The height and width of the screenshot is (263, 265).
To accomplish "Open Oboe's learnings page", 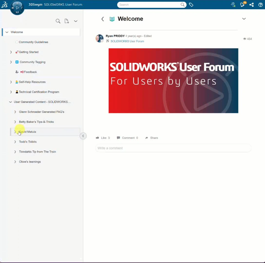I will click(30, 162).
